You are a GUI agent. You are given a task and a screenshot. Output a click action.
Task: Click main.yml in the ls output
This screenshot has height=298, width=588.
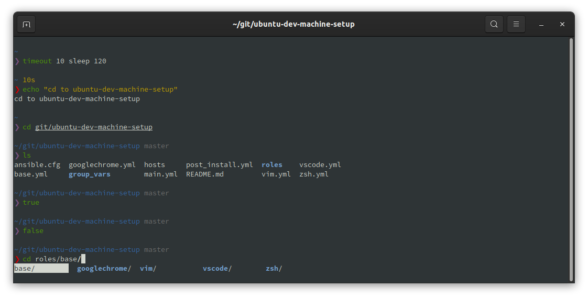pyautogui.click(x=161, y=174)
